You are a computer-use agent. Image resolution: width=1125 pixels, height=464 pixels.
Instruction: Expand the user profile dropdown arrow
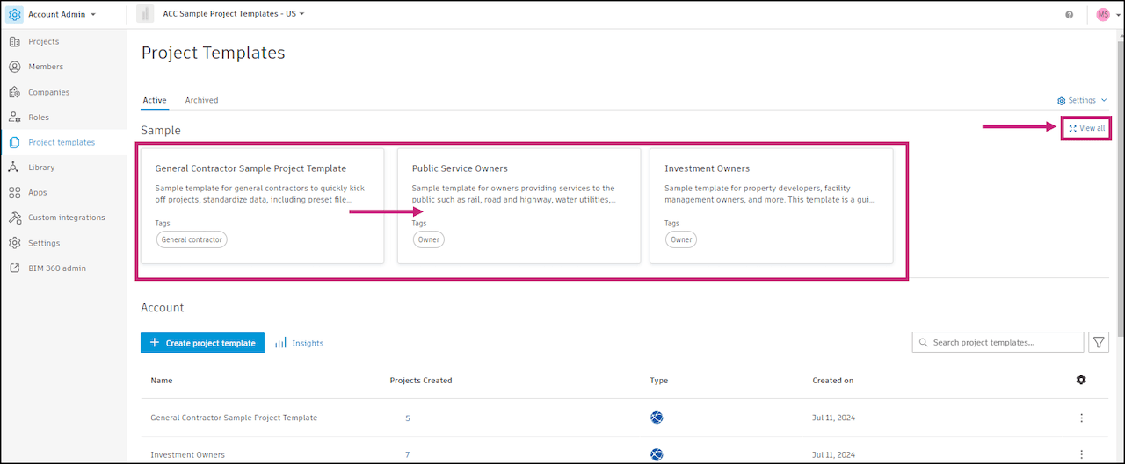(x=1118, y=15)
